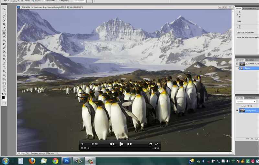
Task: Open the layer blend mode dropdown
Action: click(x=246, y=102)
